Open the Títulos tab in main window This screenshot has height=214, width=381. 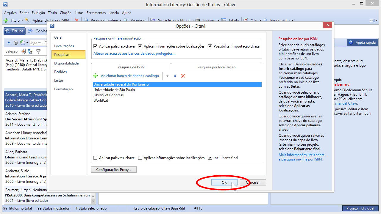[x=14, y=31]
